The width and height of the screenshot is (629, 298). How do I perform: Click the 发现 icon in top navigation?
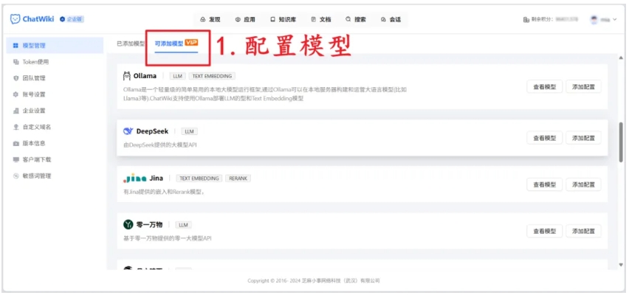coord(202,19)
